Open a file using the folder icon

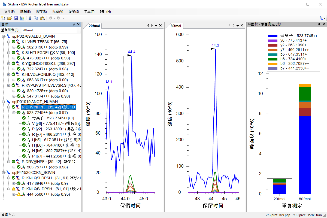[x=10, y=18]
